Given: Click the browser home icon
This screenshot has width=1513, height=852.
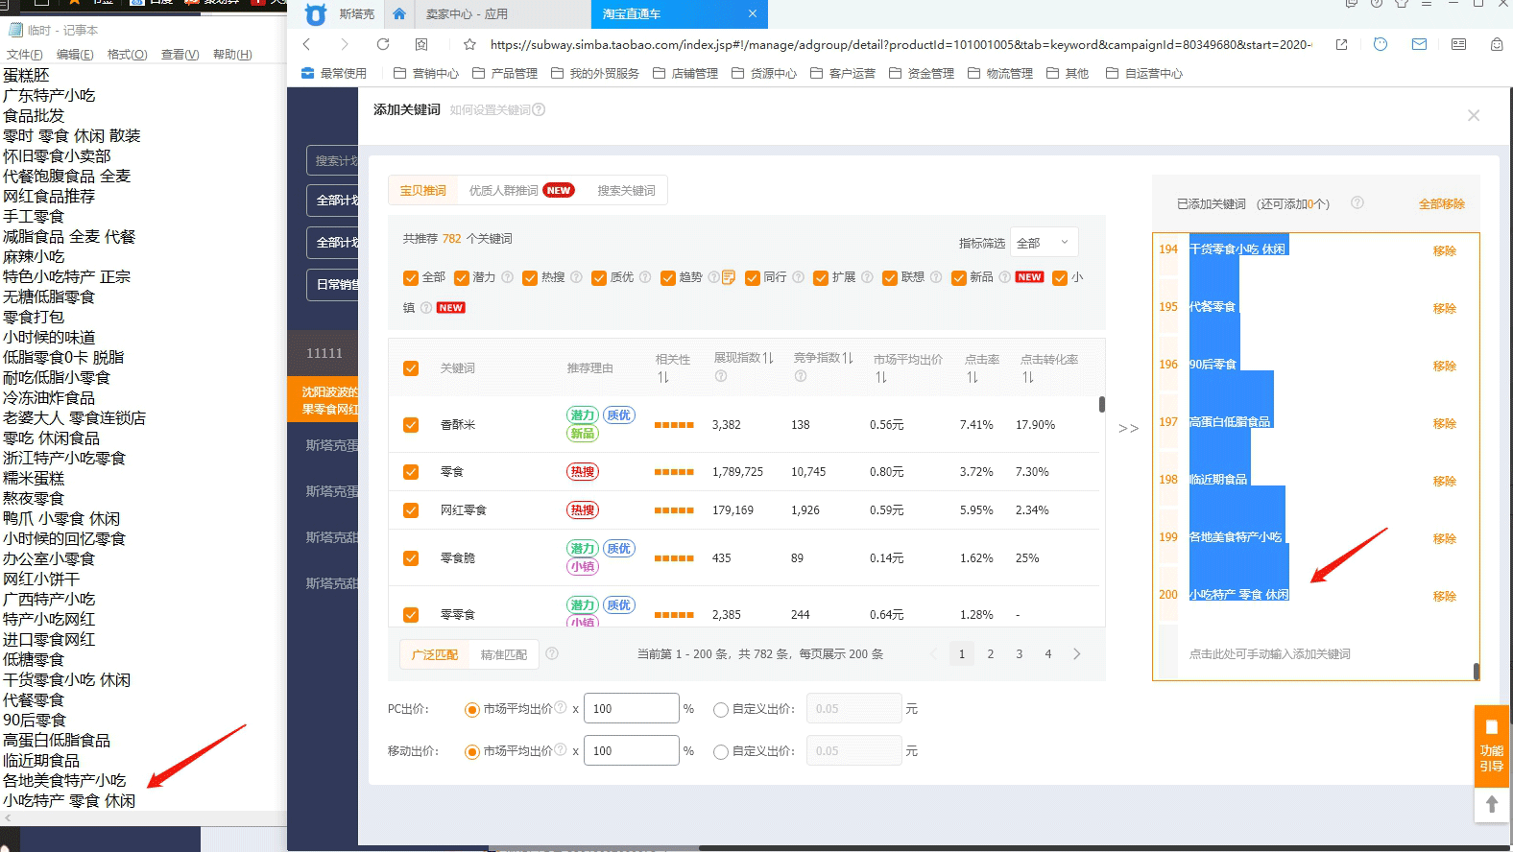Looking at the screenshot, I should (x=399, y=14).
